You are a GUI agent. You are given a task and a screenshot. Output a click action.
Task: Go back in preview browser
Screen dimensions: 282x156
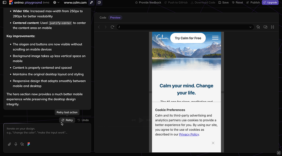pos(99,27)
